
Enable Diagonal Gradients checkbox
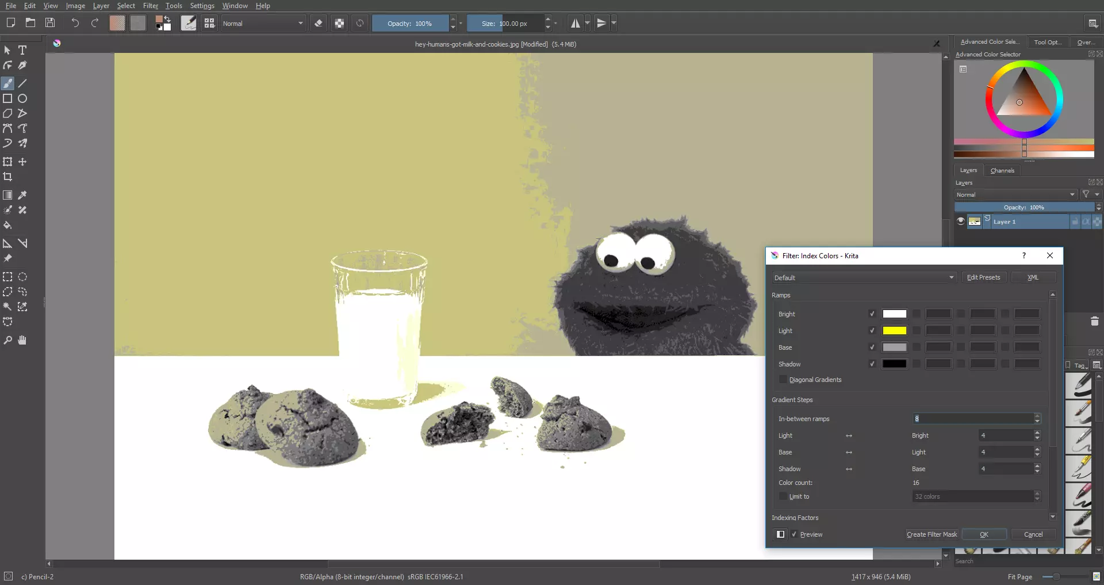click(x=783, y=380)
